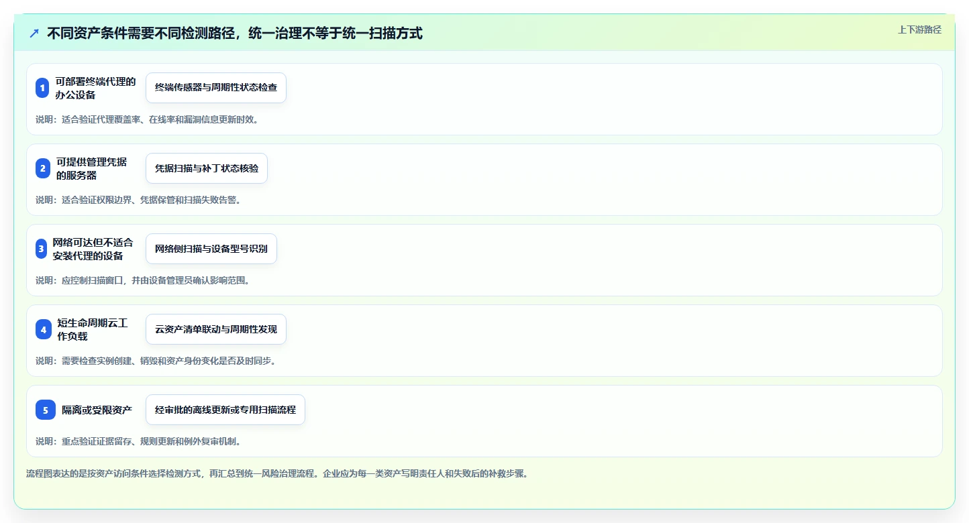Select 网络侧扫描与设备型号识别 box
Screen dimensions: 969x523
[x=211, y=249]
